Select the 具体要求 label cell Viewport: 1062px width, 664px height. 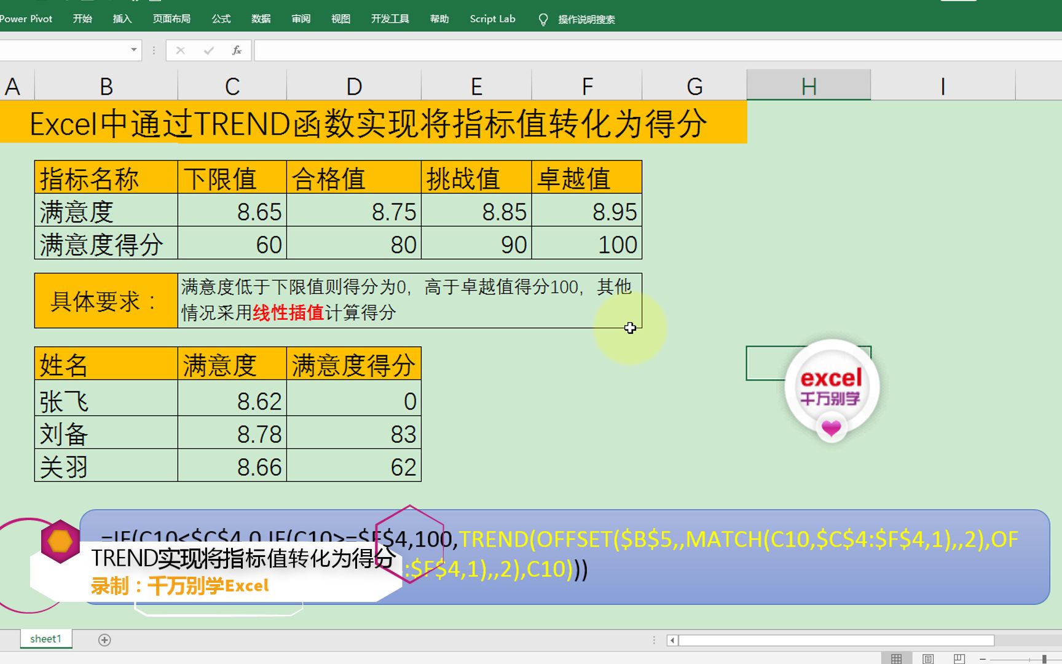coord(106,301)
